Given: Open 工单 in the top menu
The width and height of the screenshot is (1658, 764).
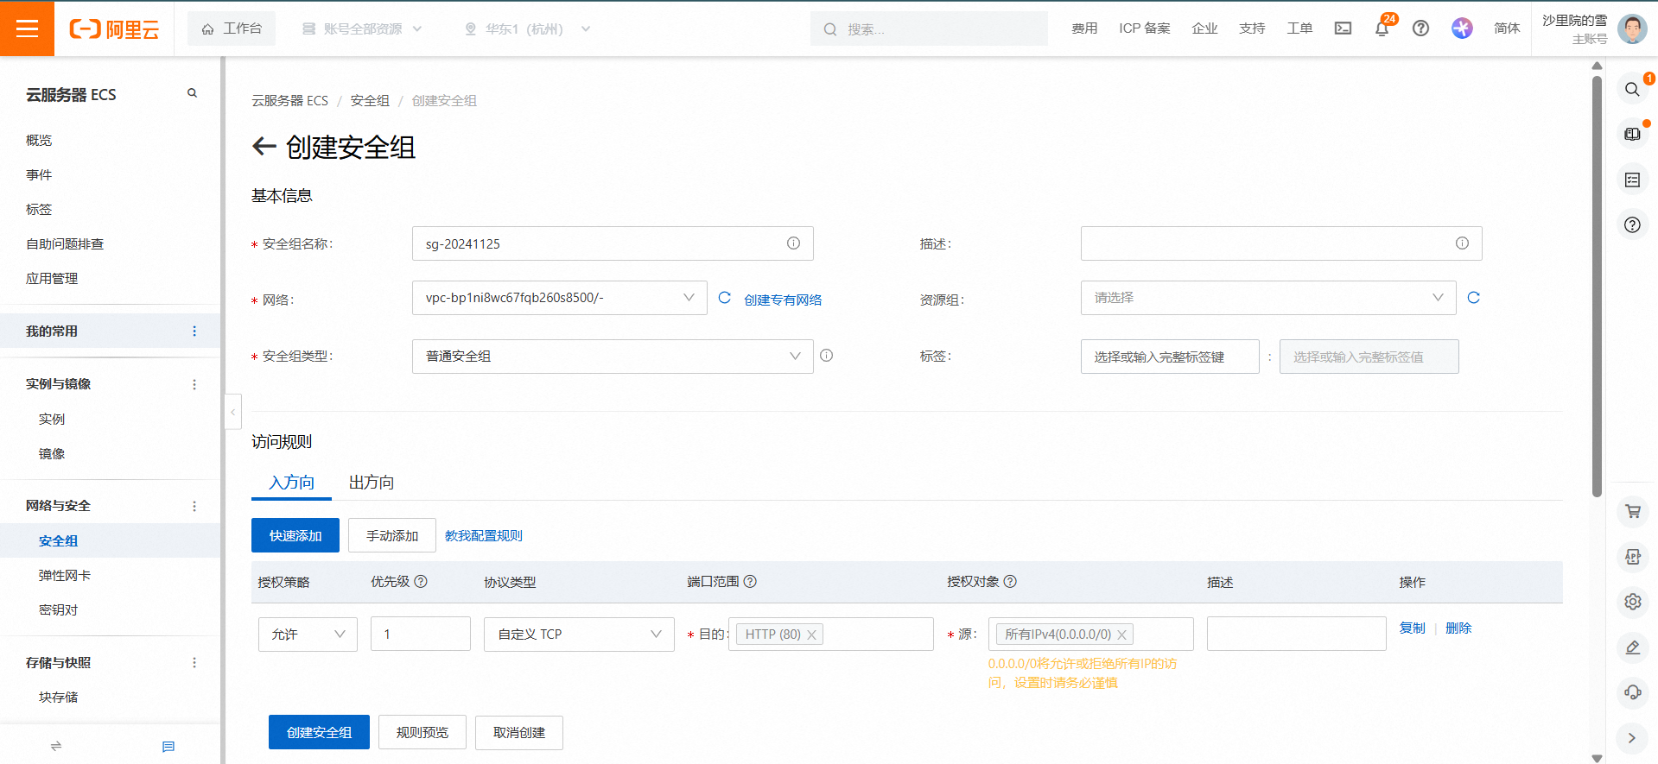Looking at the screenshot, I should click(1299, 28).
